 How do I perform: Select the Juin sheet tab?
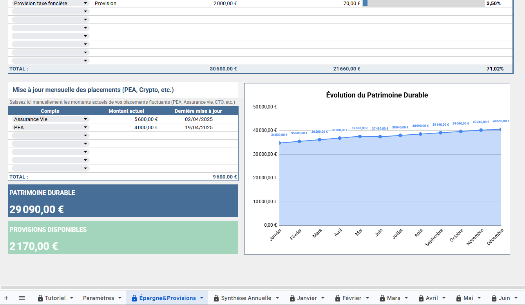point(504,298)
